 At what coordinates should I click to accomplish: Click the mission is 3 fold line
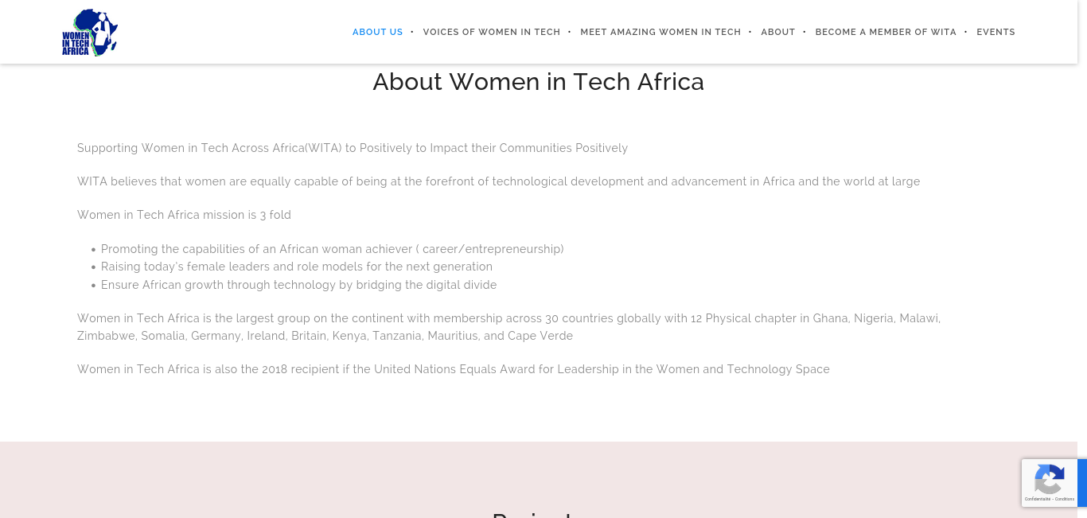185,215
